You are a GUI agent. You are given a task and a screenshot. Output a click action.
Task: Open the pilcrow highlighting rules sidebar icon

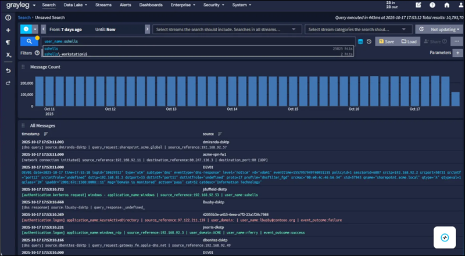click(x=8, y=42)
